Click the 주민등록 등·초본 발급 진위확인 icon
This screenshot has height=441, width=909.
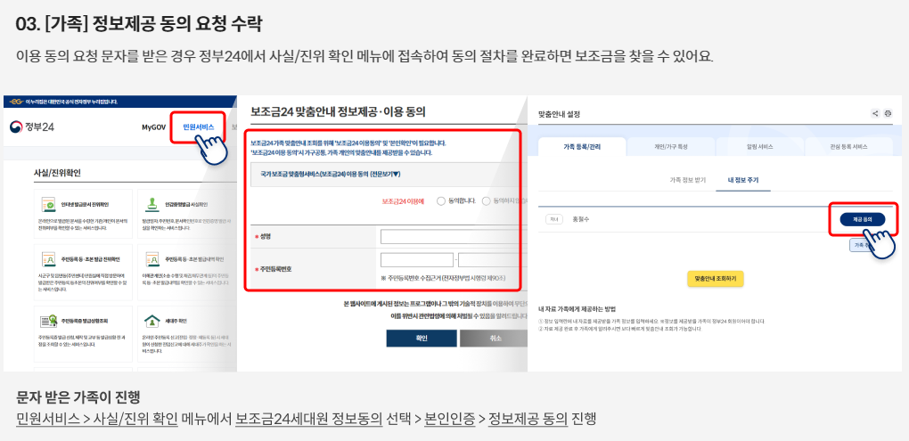48,259
